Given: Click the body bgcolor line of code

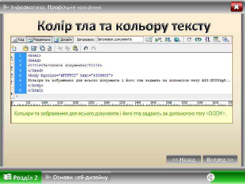Looking at the screenshot, I should click(x=70, y=75).
